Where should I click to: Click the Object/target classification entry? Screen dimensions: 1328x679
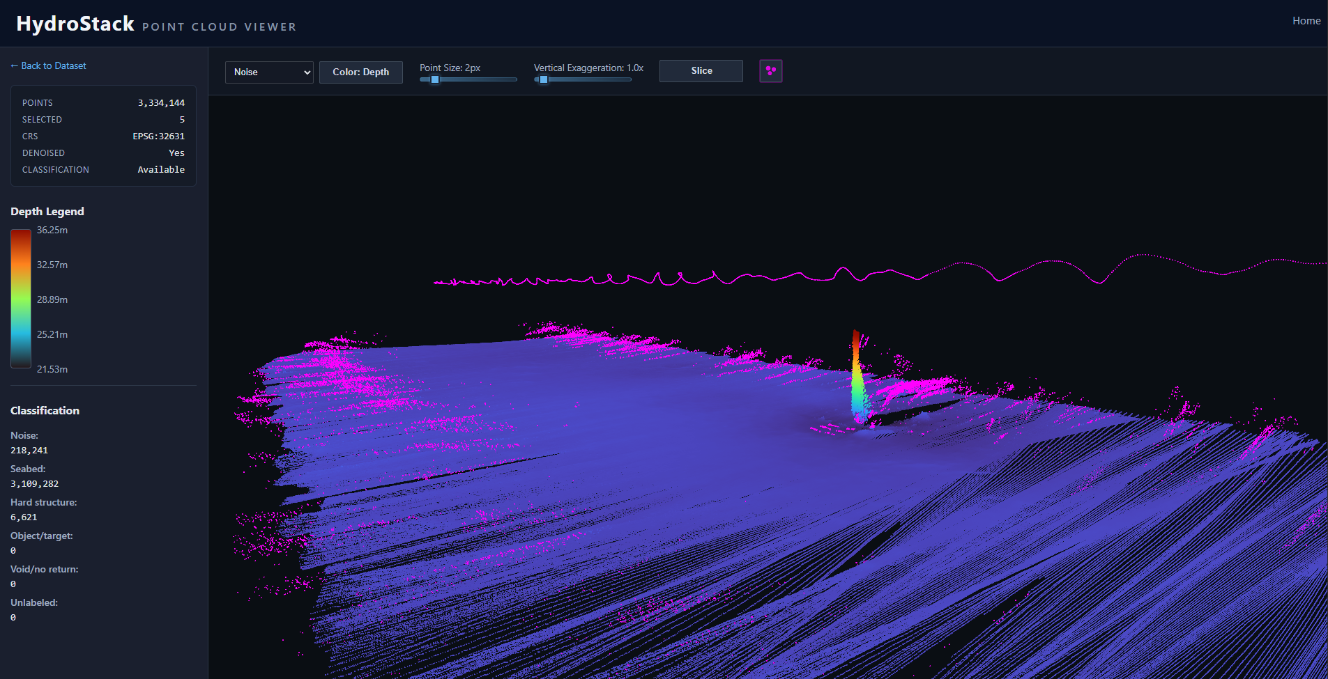point(41,536)
